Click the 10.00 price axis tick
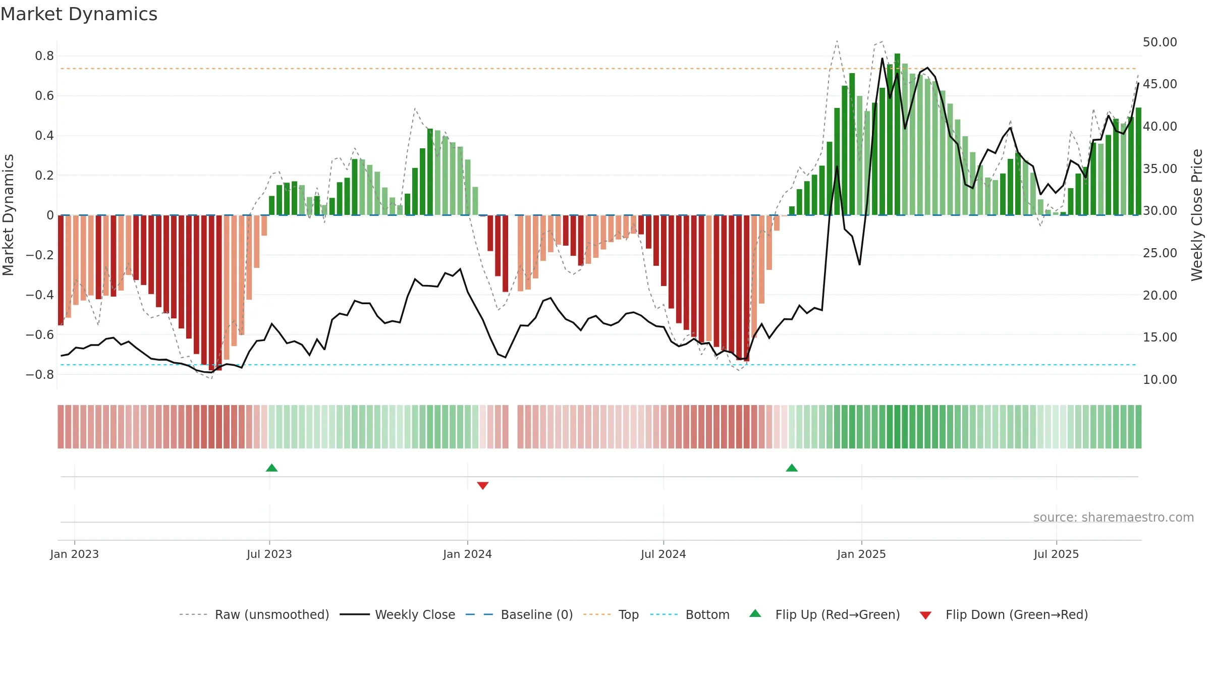 point(1160,379)
